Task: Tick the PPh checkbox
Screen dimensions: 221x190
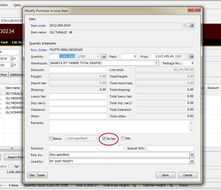Action: pos(123,138)
